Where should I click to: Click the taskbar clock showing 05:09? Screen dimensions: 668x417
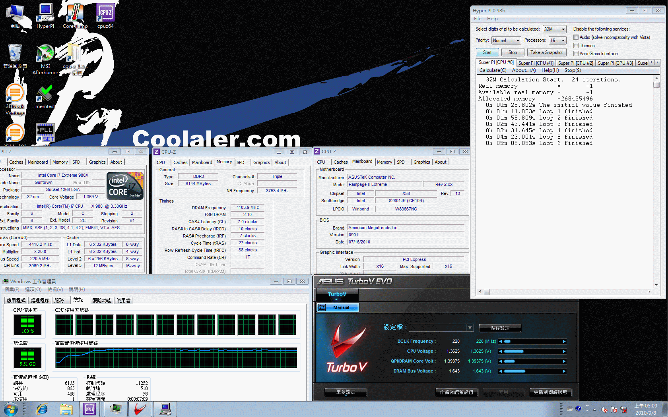tap(645, 409)
